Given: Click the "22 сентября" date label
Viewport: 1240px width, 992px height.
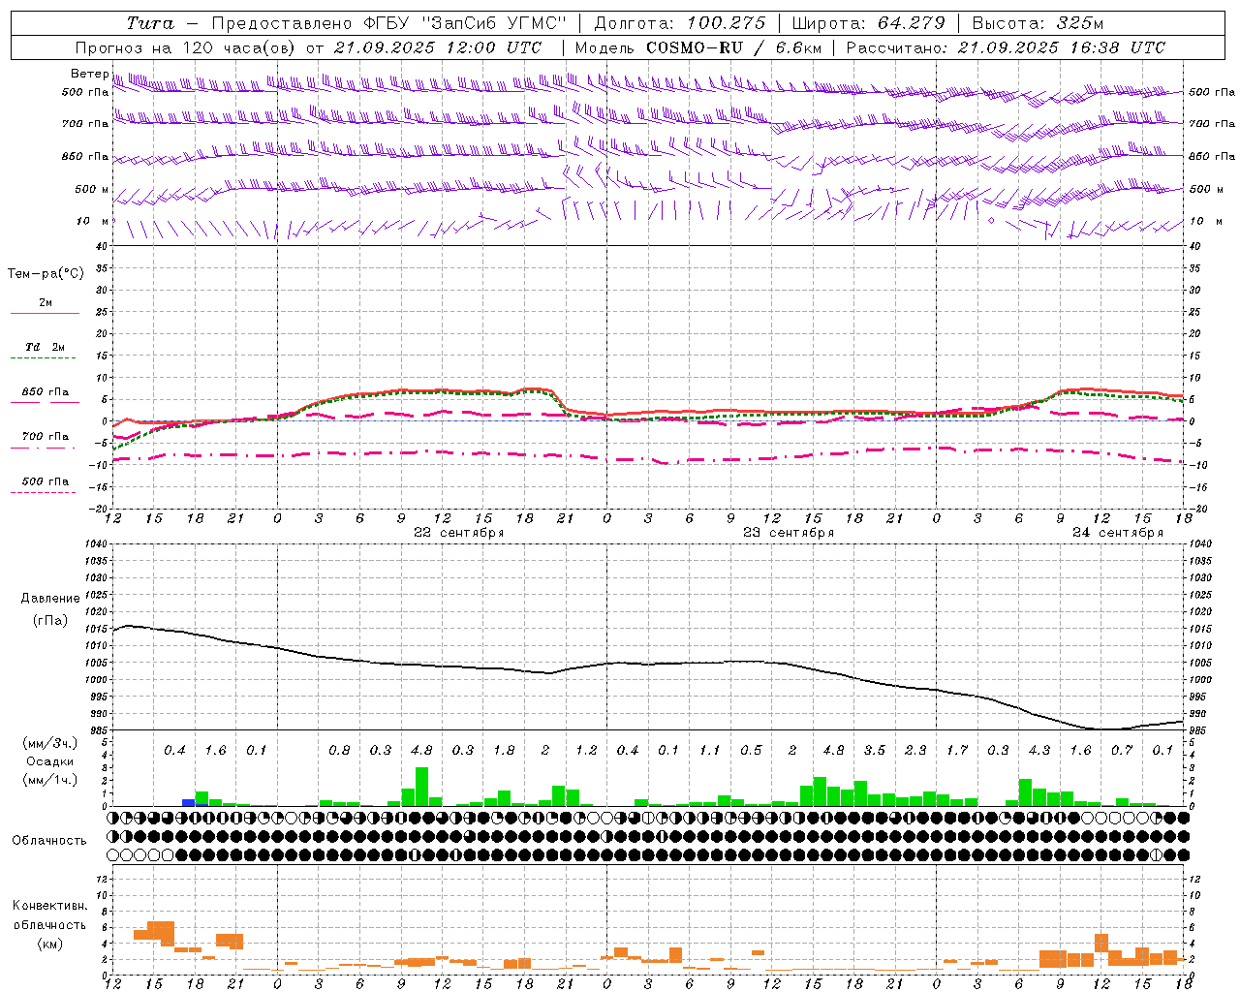Looking at the screenshot, I should (x=458, y=533).
